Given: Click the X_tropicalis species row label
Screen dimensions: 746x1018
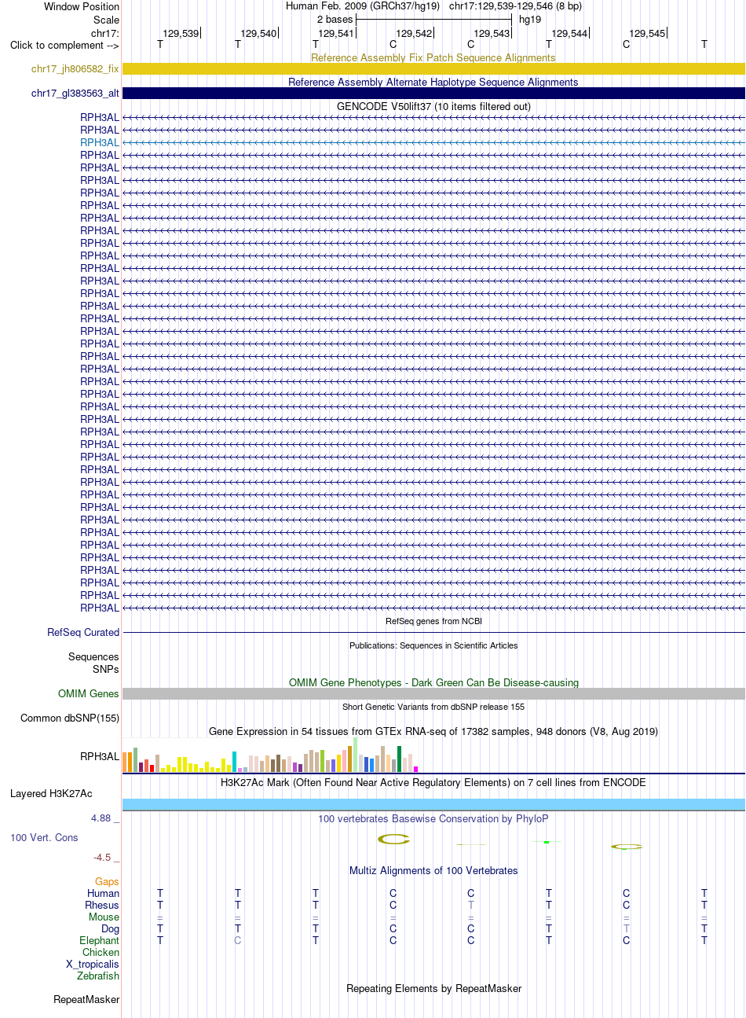Looking at the screenshot, I should pos(93,965).
